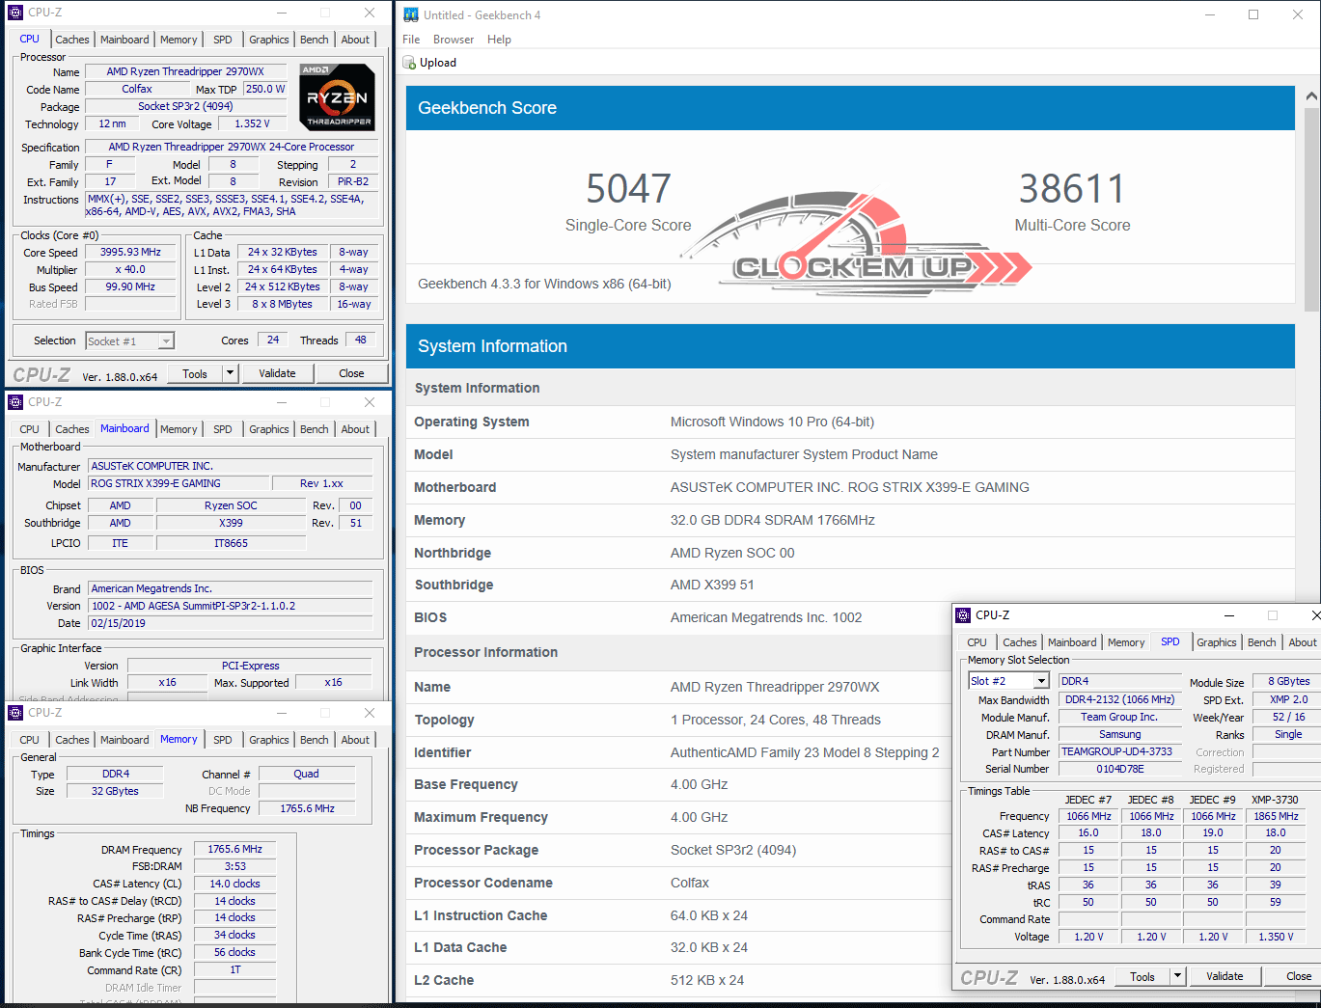The width and height of the screenshot is (1321, 1008).
Task: Minimize the SPD CPU-Z window
Action: [x=1229, y=615]
